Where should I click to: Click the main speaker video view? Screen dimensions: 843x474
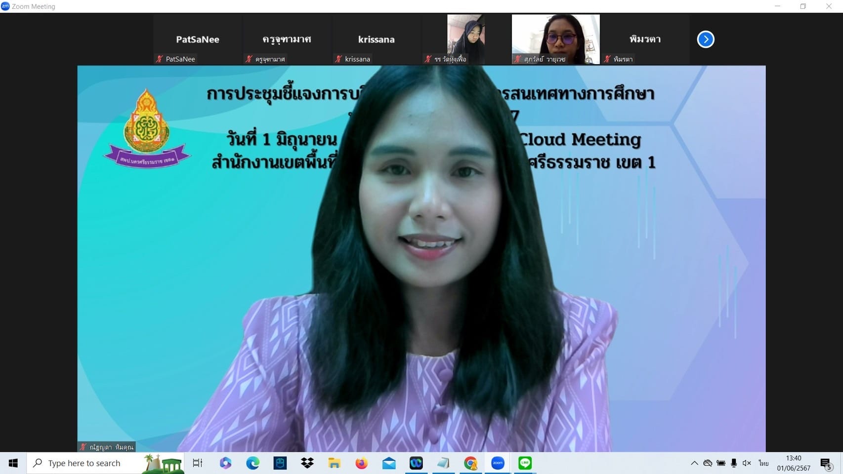421,258
